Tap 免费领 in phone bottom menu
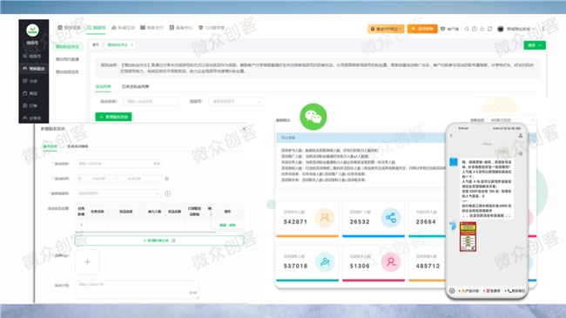566x318 pixels. point(492,290)
